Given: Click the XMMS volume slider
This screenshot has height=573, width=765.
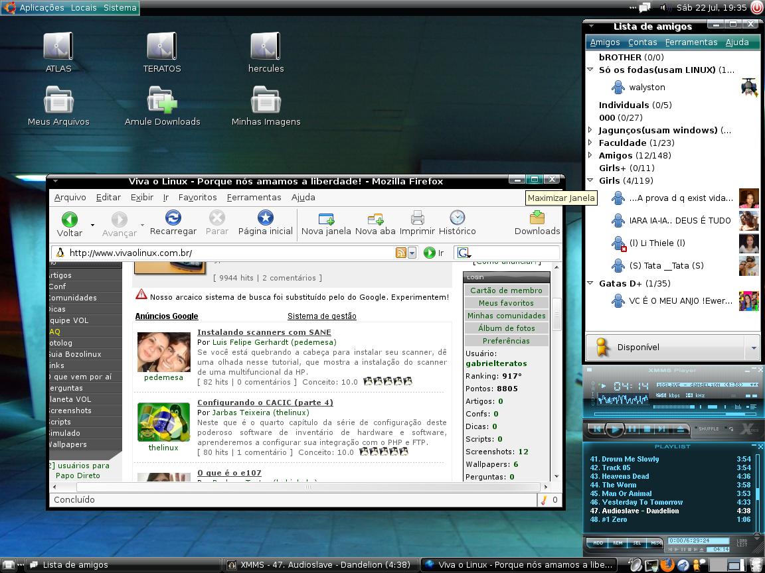Looking at the screenshot, I should click(674, 407).
